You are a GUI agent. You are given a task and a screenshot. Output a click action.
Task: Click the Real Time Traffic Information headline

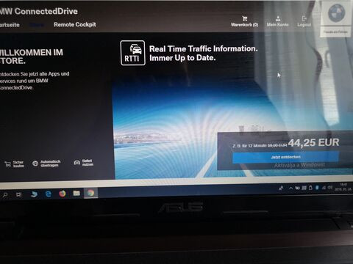click(204, 48)
